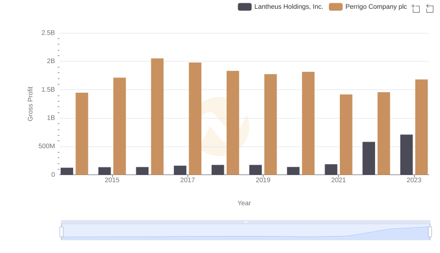
Task: Click the 2017 x-axis label
Action: click(188, 180)
